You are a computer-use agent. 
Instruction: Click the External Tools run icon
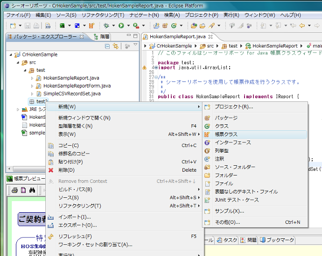[136, 26]
